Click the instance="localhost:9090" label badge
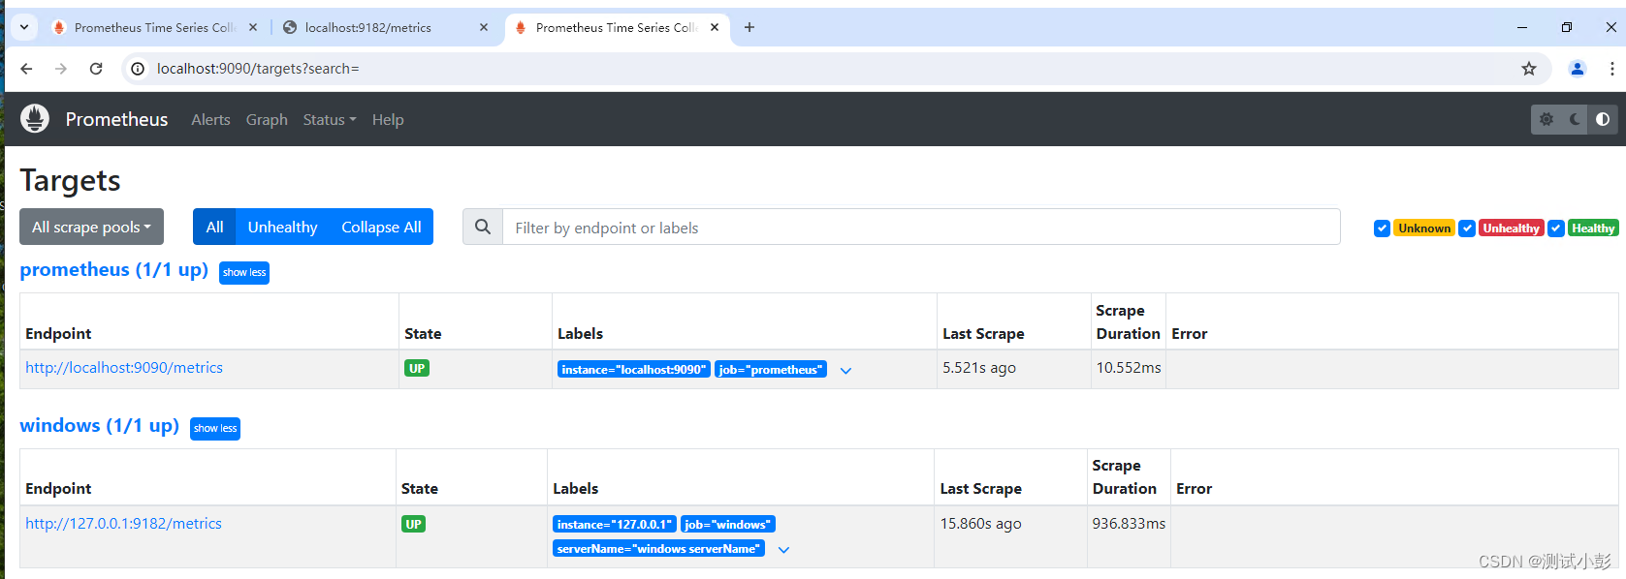1626x579 pixels. [x=634, y=369]
